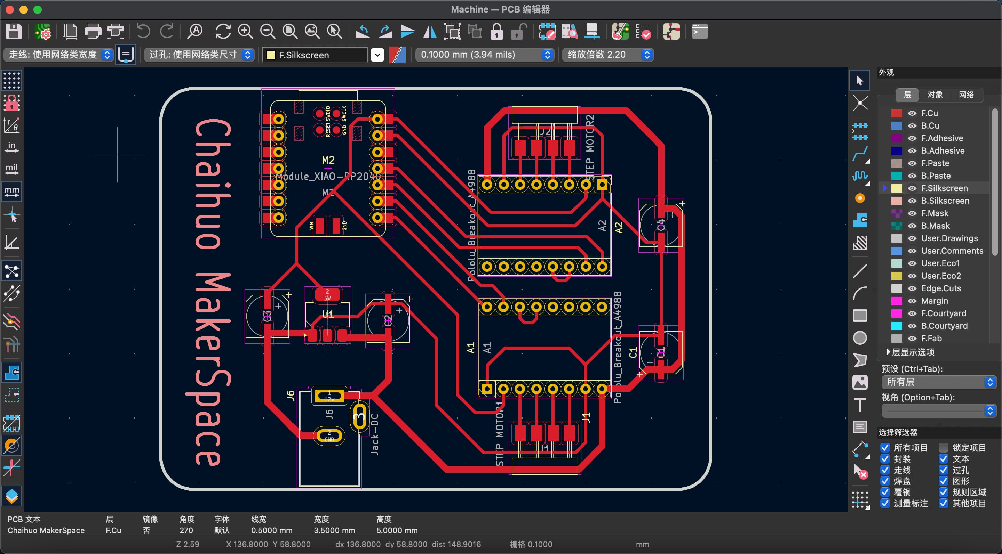
Task: Open the via size dropdown
Action: (199, 55)
